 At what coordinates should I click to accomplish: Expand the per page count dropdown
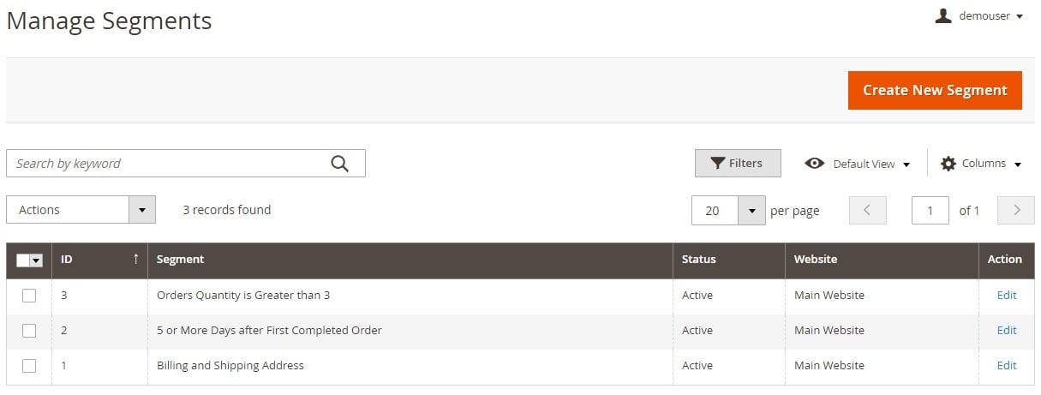[751, 210]
